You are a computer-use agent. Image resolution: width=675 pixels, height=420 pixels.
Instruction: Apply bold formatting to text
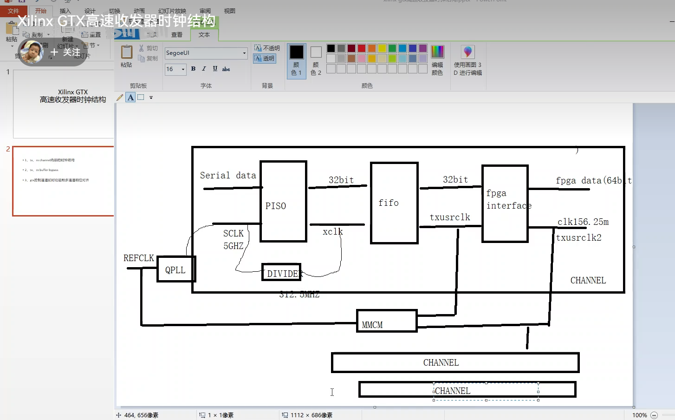coord(193,69)
